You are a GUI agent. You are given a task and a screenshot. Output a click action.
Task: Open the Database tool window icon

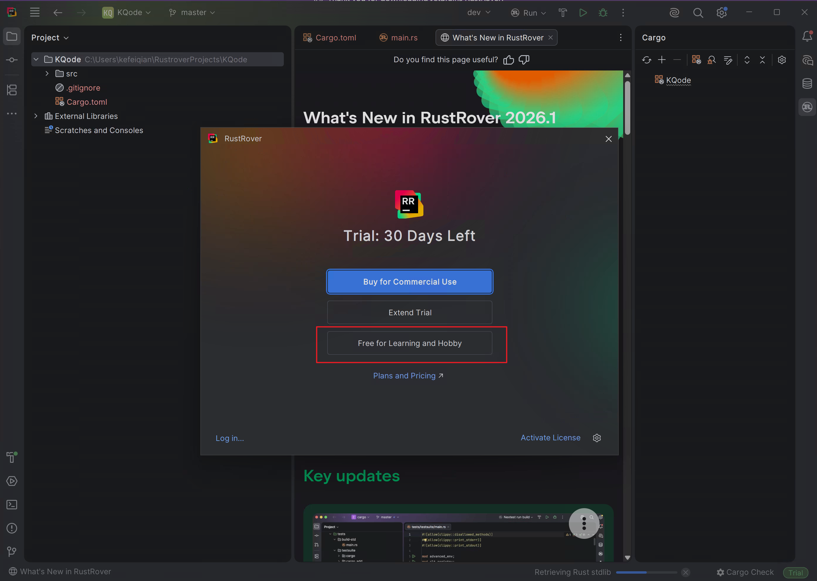[807, 83]
